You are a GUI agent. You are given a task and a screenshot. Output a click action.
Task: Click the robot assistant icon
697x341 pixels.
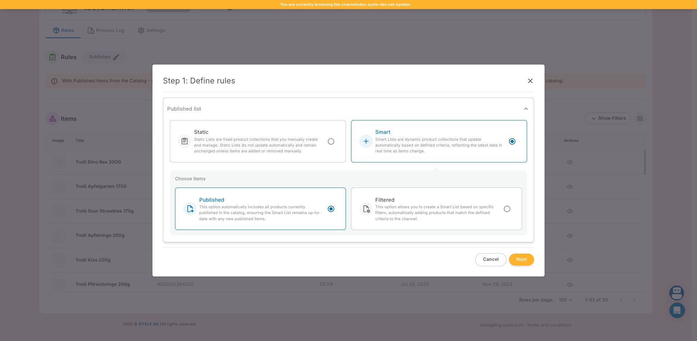(677, 293)
